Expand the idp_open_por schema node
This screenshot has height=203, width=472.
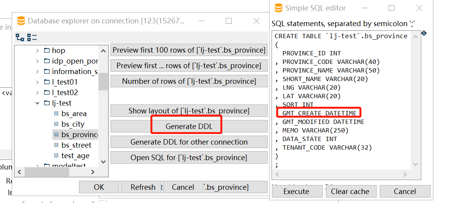click(38, 61)
